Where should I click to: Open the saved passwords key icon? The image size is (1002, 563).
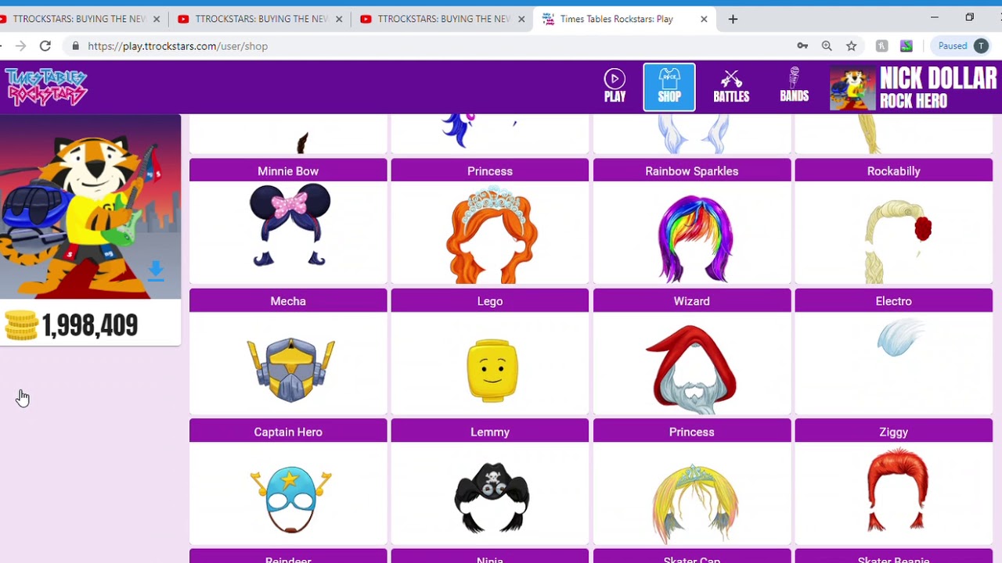[x=802, y=46]
